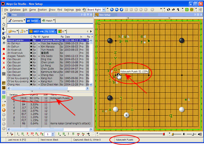
Task: Click the empty text field under Sensei tab
Action: pos(50,26)
